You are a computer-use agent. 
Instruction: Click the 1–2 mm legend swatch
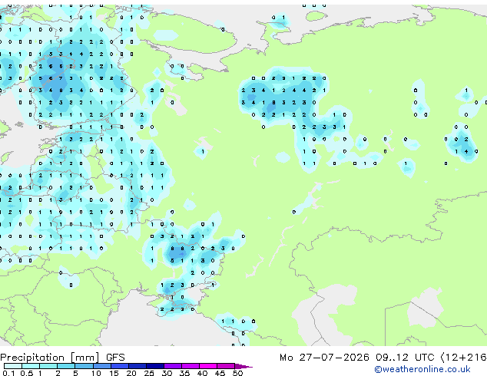coord(48,366)
